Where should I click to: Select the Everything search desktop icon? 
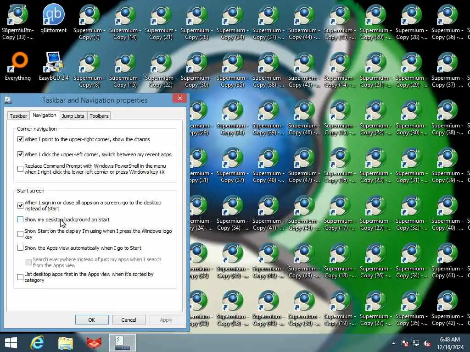click(x=18, y=66)
